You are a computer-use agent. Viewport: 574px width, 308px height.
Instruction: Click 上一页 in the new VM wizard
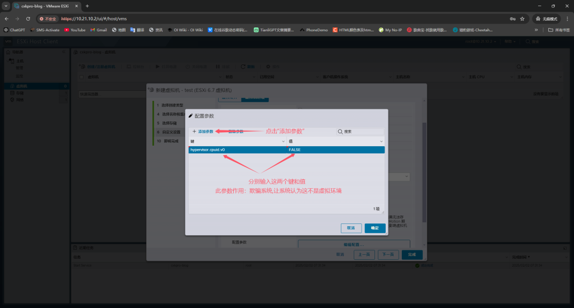(364, 254)
